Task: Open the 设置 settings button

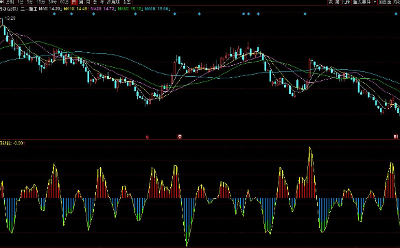Action: coord(127,2)
